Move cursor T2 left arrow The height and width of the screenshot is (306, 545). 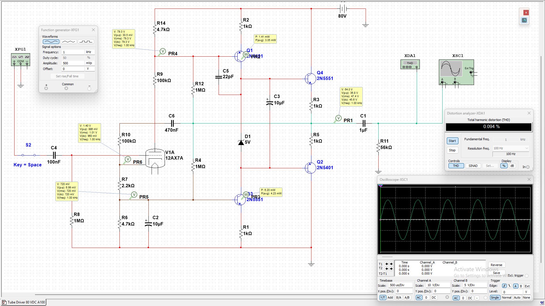point(387,269)
